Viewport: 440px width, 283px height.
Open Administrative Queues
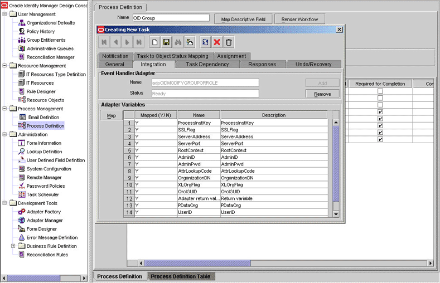(50, 48)
